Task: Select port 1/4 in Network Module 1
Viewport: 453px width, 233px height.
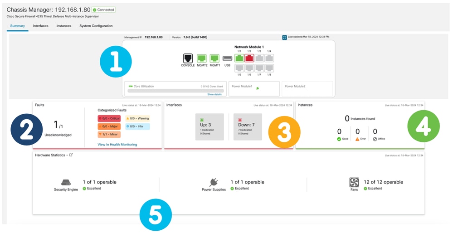Action: pyautogui.click(x=269, y=58)
